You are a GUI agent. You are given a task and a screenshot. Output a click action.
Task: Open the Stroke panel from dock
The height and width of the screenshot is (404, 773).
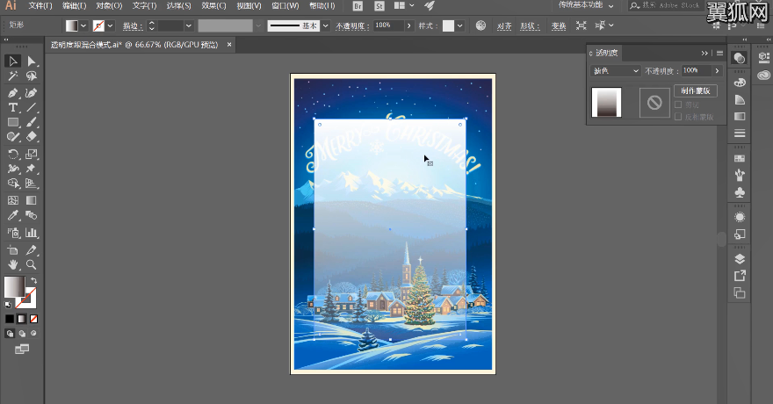[740, 133]
